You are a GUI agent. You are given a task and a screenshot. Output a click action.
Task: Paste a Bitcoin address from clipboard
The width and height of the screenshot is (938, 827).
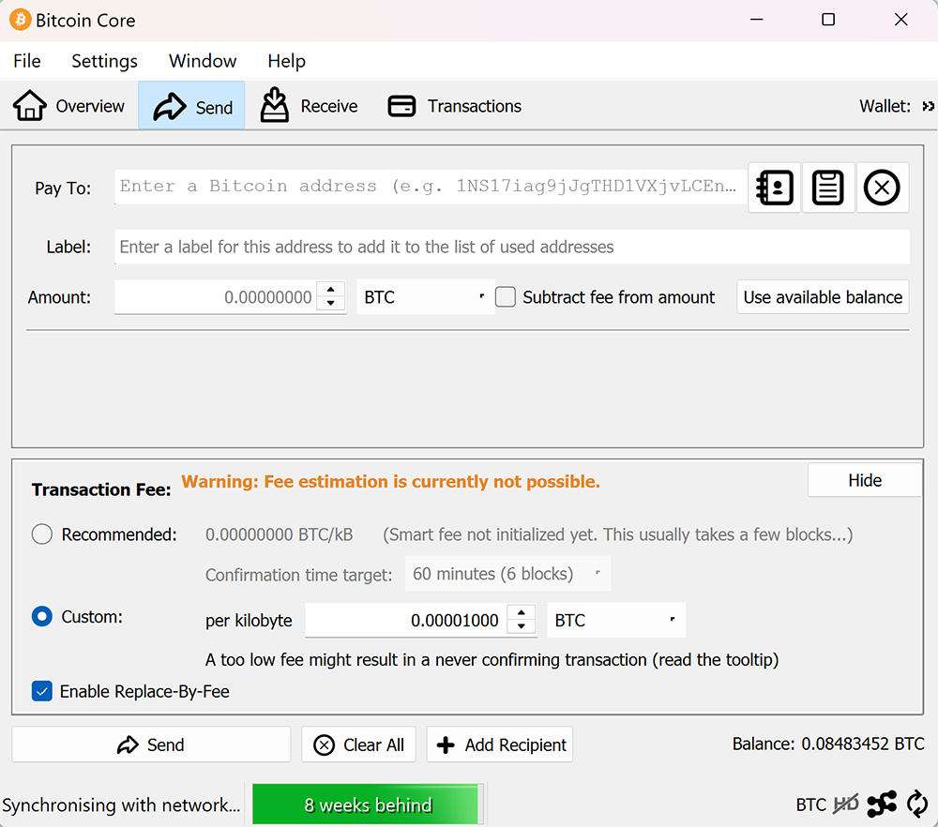(x=827, y=188)
